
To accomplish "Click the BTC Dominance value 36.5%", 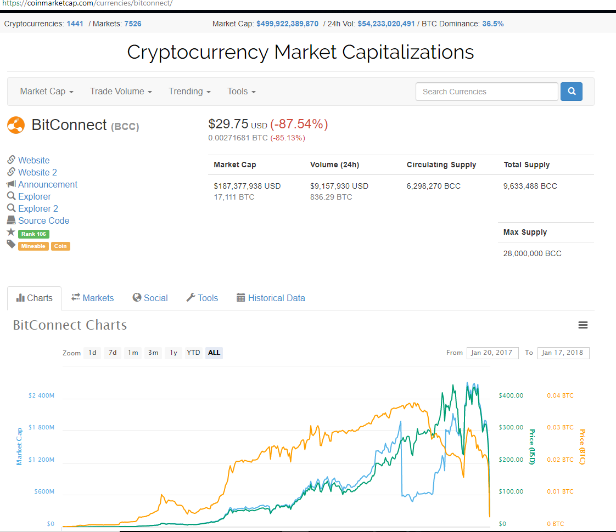I will pyautogui.click(x=493, y=24).
